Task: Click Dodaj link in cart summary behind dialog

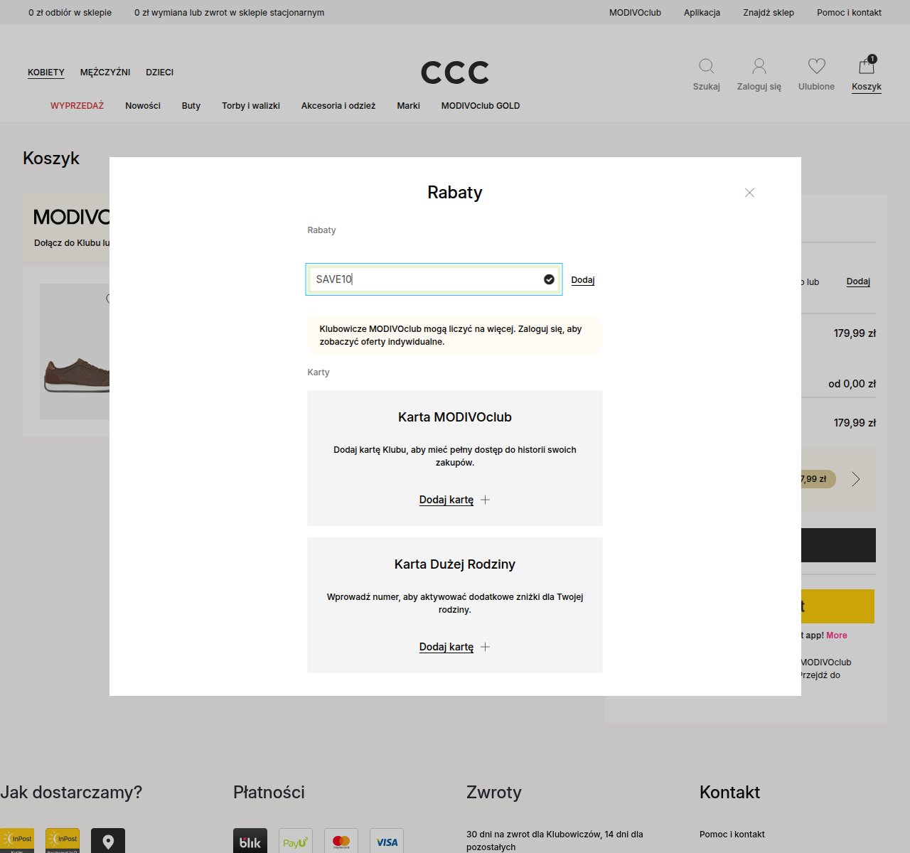Action: (x=858, y=281)
